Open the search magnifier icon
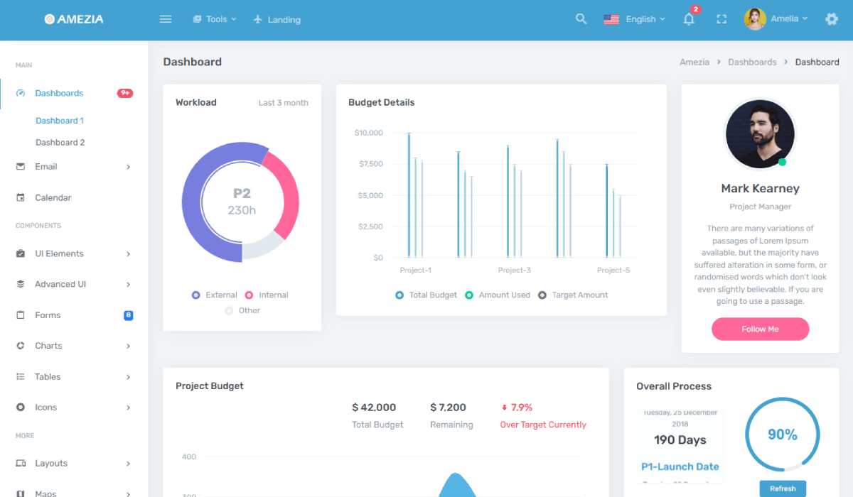Screen dimensions: 853x497 [581, 19]
